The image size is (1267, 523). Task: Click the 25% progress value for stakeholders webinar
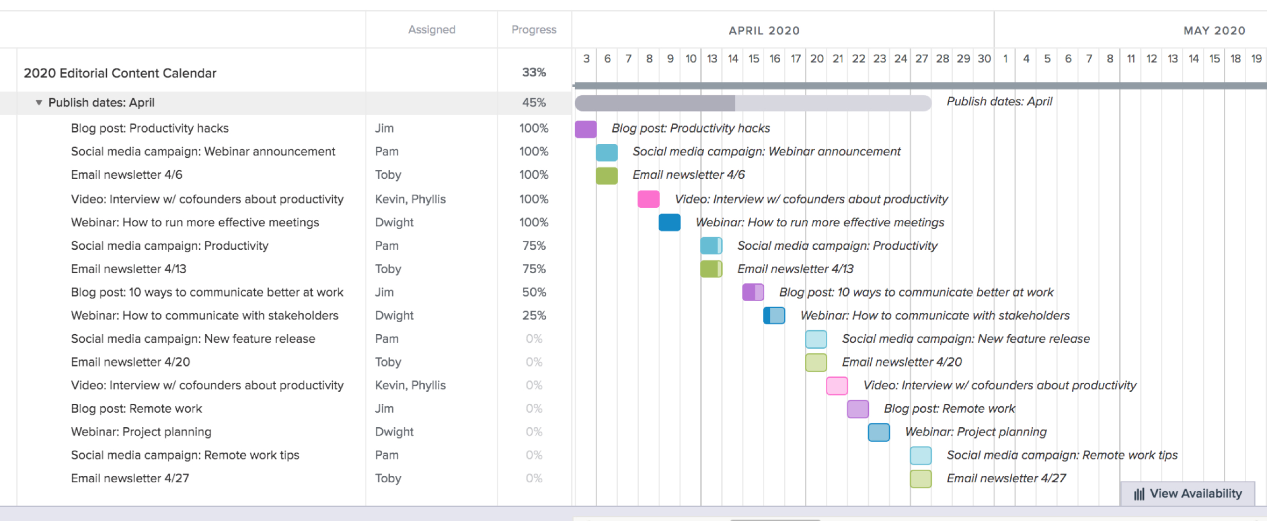(x=533, y=315)
